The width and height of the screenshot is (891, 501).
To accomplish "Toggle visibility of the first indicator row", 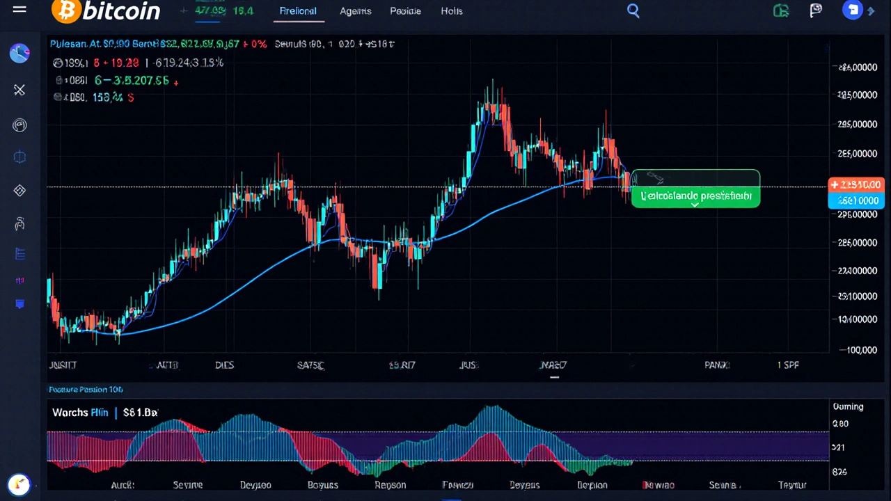I will pyautogui.click(x=58, y=63).
